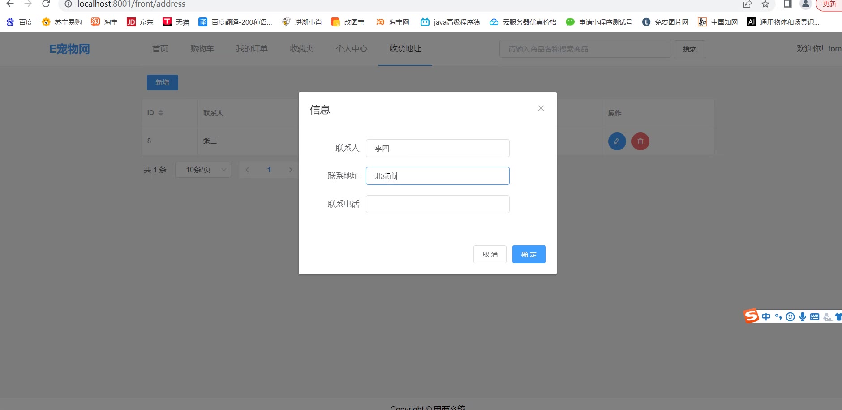Click the red delete trash icon for 张三
842x410 pixels.
tap(640, 141)
